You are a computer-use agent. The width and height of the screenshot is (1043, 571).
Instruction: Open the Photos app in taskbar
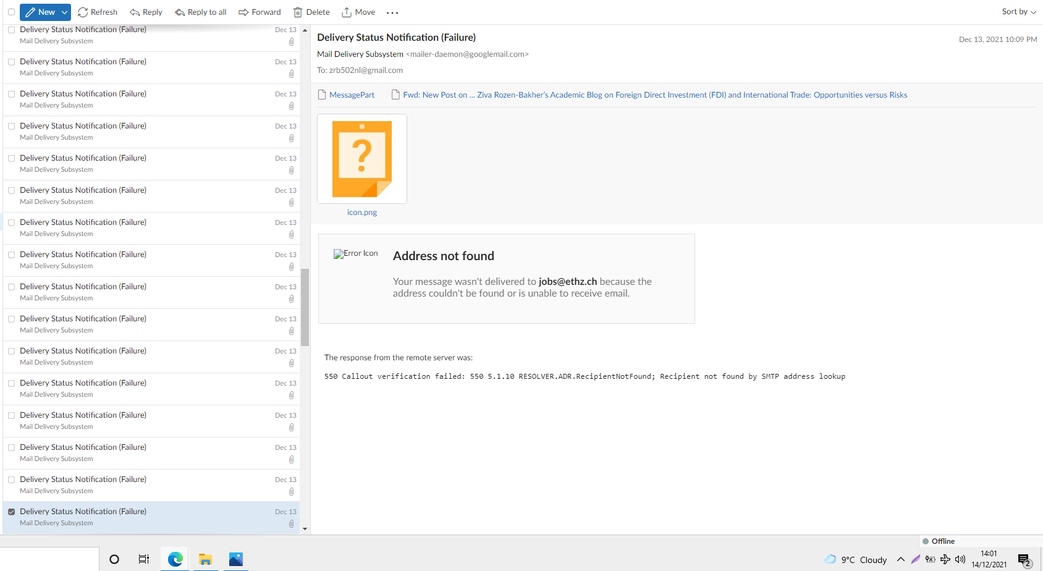pyautogui.click(x=236, y=559)
